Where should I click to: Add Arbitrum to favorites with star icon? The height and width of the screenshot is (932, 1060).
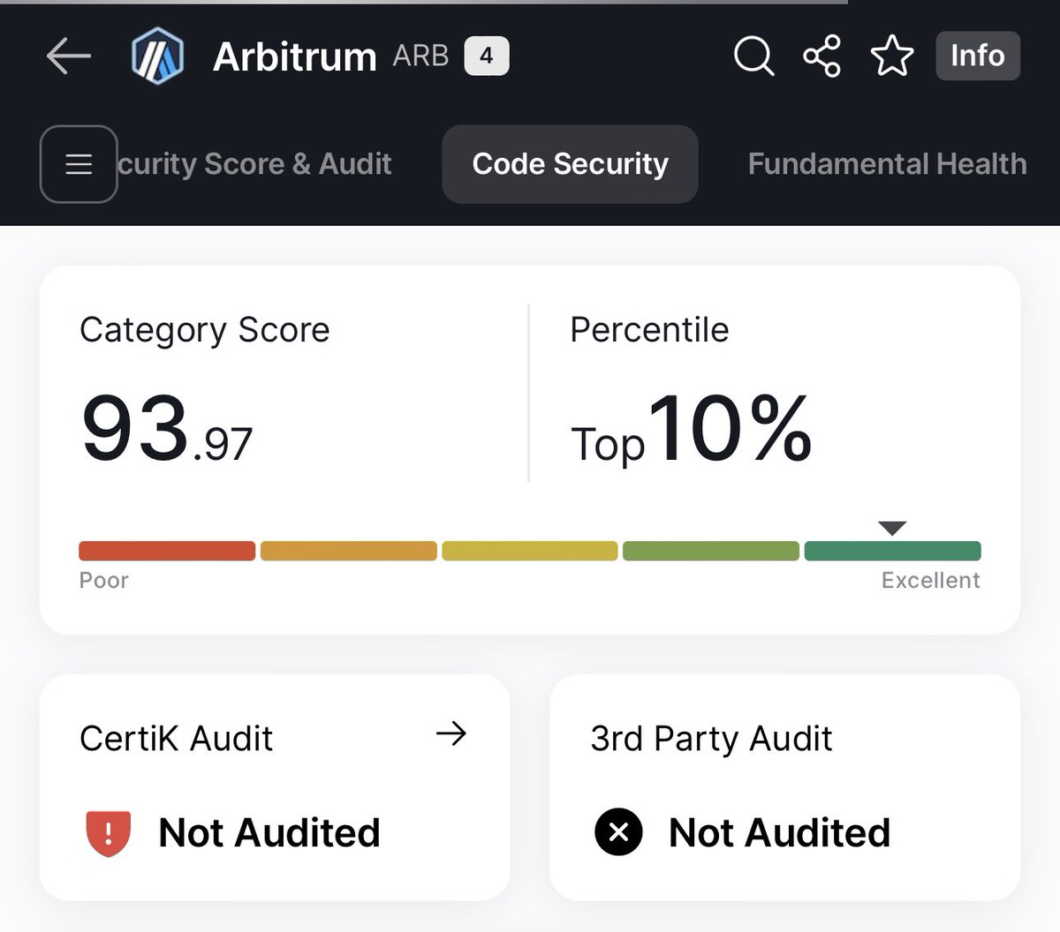pyautogui.click(x=892, y=56)
